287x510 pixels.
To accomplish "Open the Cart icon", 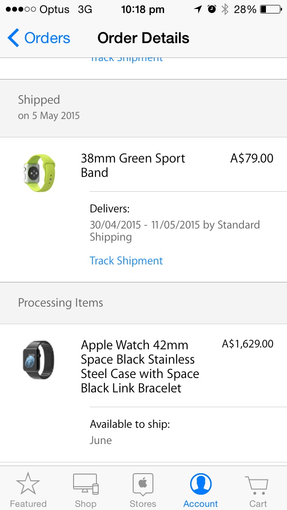I will click(257, 485).
